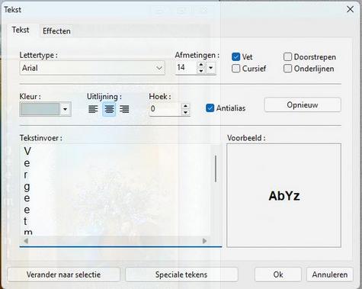The width and height of the screenshot is (362, 289).
Task: Disable the Antialias checkbox
Action: [210, 108]
